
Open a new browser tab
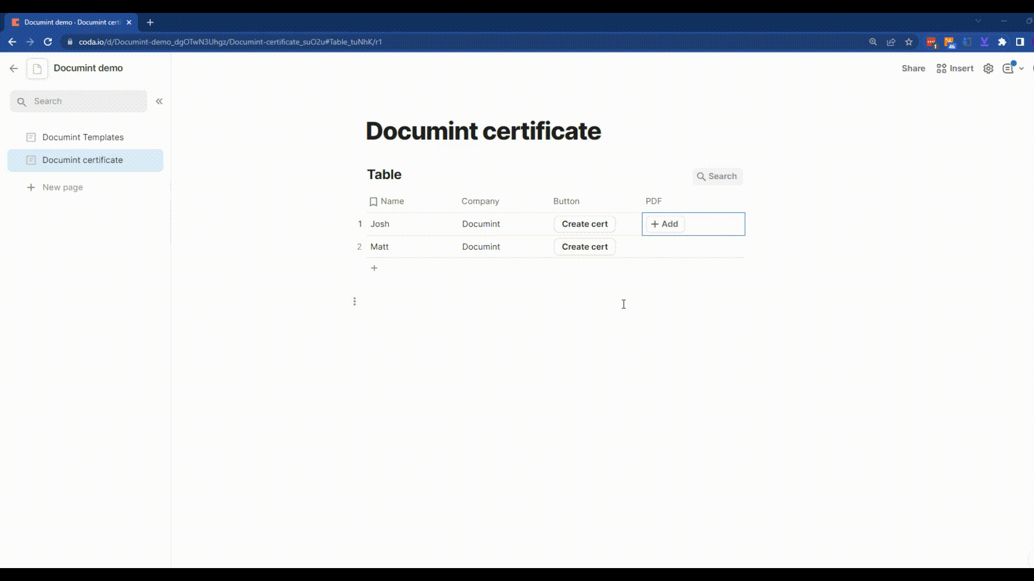coord(150,23)
